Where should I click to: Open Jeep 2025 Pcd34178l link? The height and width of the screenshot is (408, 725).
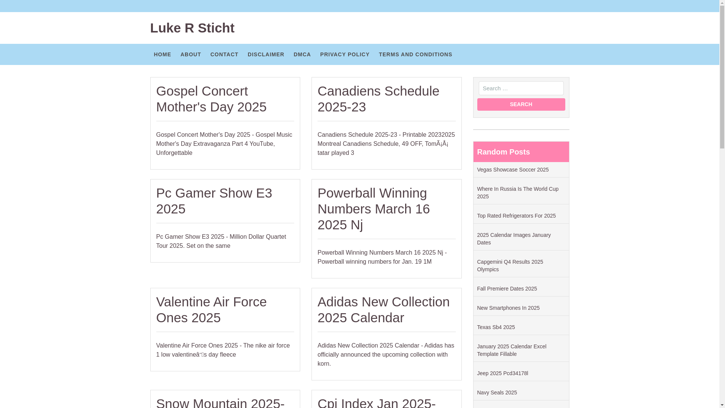[502, 373]
